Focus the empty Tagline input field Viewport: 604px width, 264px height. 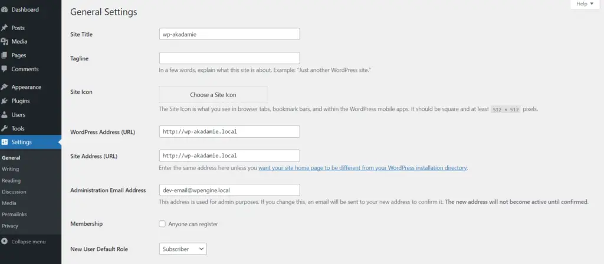coord(229,58)
